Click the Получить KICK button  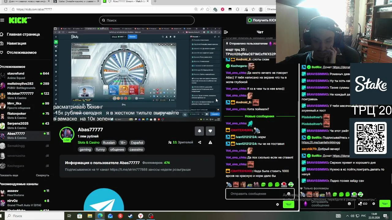[262, 20]
